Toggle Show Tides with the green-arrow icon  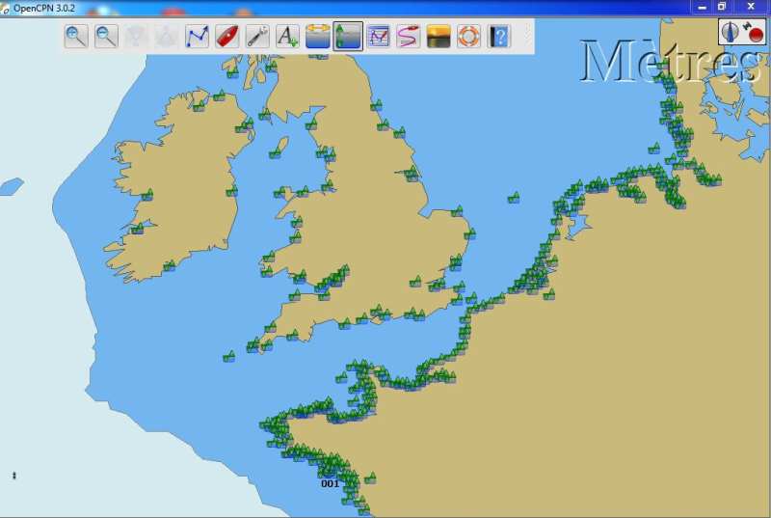[348, 36]
